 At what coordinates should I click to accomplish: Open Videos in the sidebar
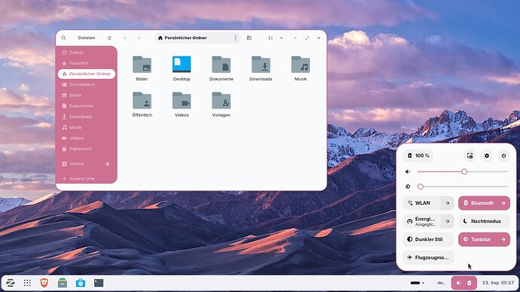click(86, 138)
